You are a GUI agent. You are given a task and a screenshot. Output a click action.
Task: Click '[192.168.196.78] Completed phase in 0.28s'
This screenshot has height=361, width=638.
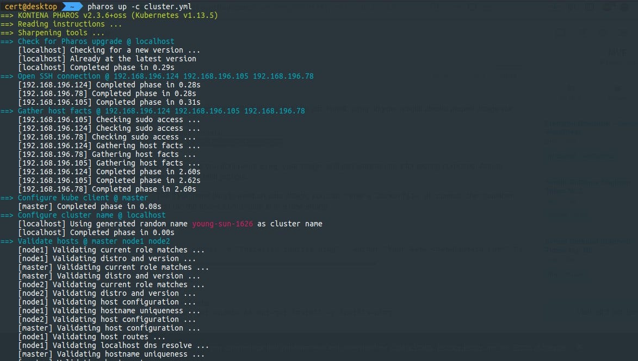(x=107, y=93)
